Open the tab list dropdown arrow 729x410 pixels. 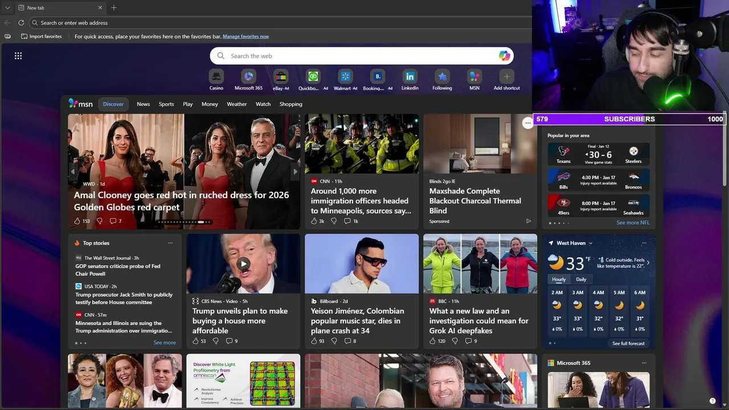7,7
